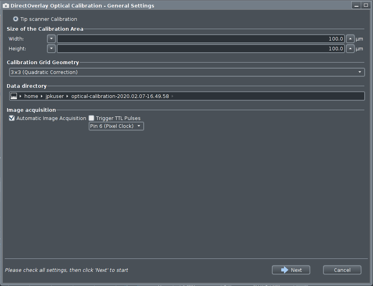Select the home folder in path

pos(31,96)
